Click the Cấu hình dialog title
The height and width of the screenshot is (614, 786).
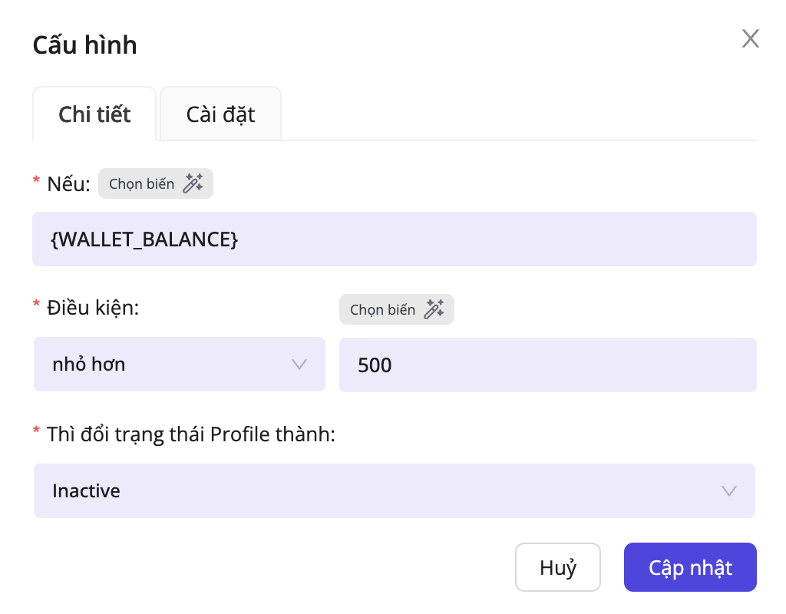click(84, 45)
